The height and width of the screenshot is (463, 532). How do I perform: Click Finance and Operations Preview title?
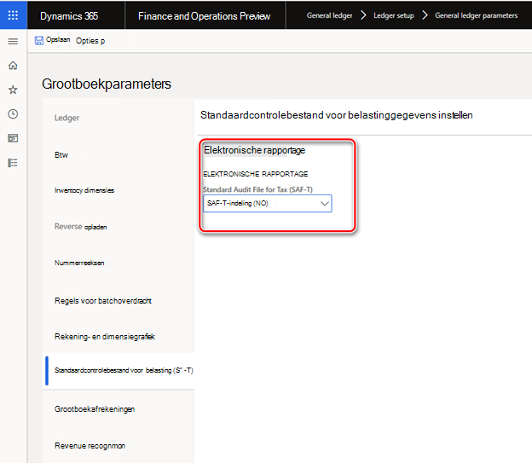[x=205, y=16]
